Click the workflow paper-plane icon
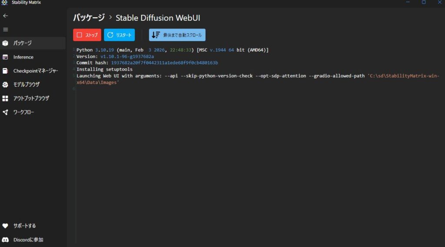The image size is (445, 247). (5, 112)
